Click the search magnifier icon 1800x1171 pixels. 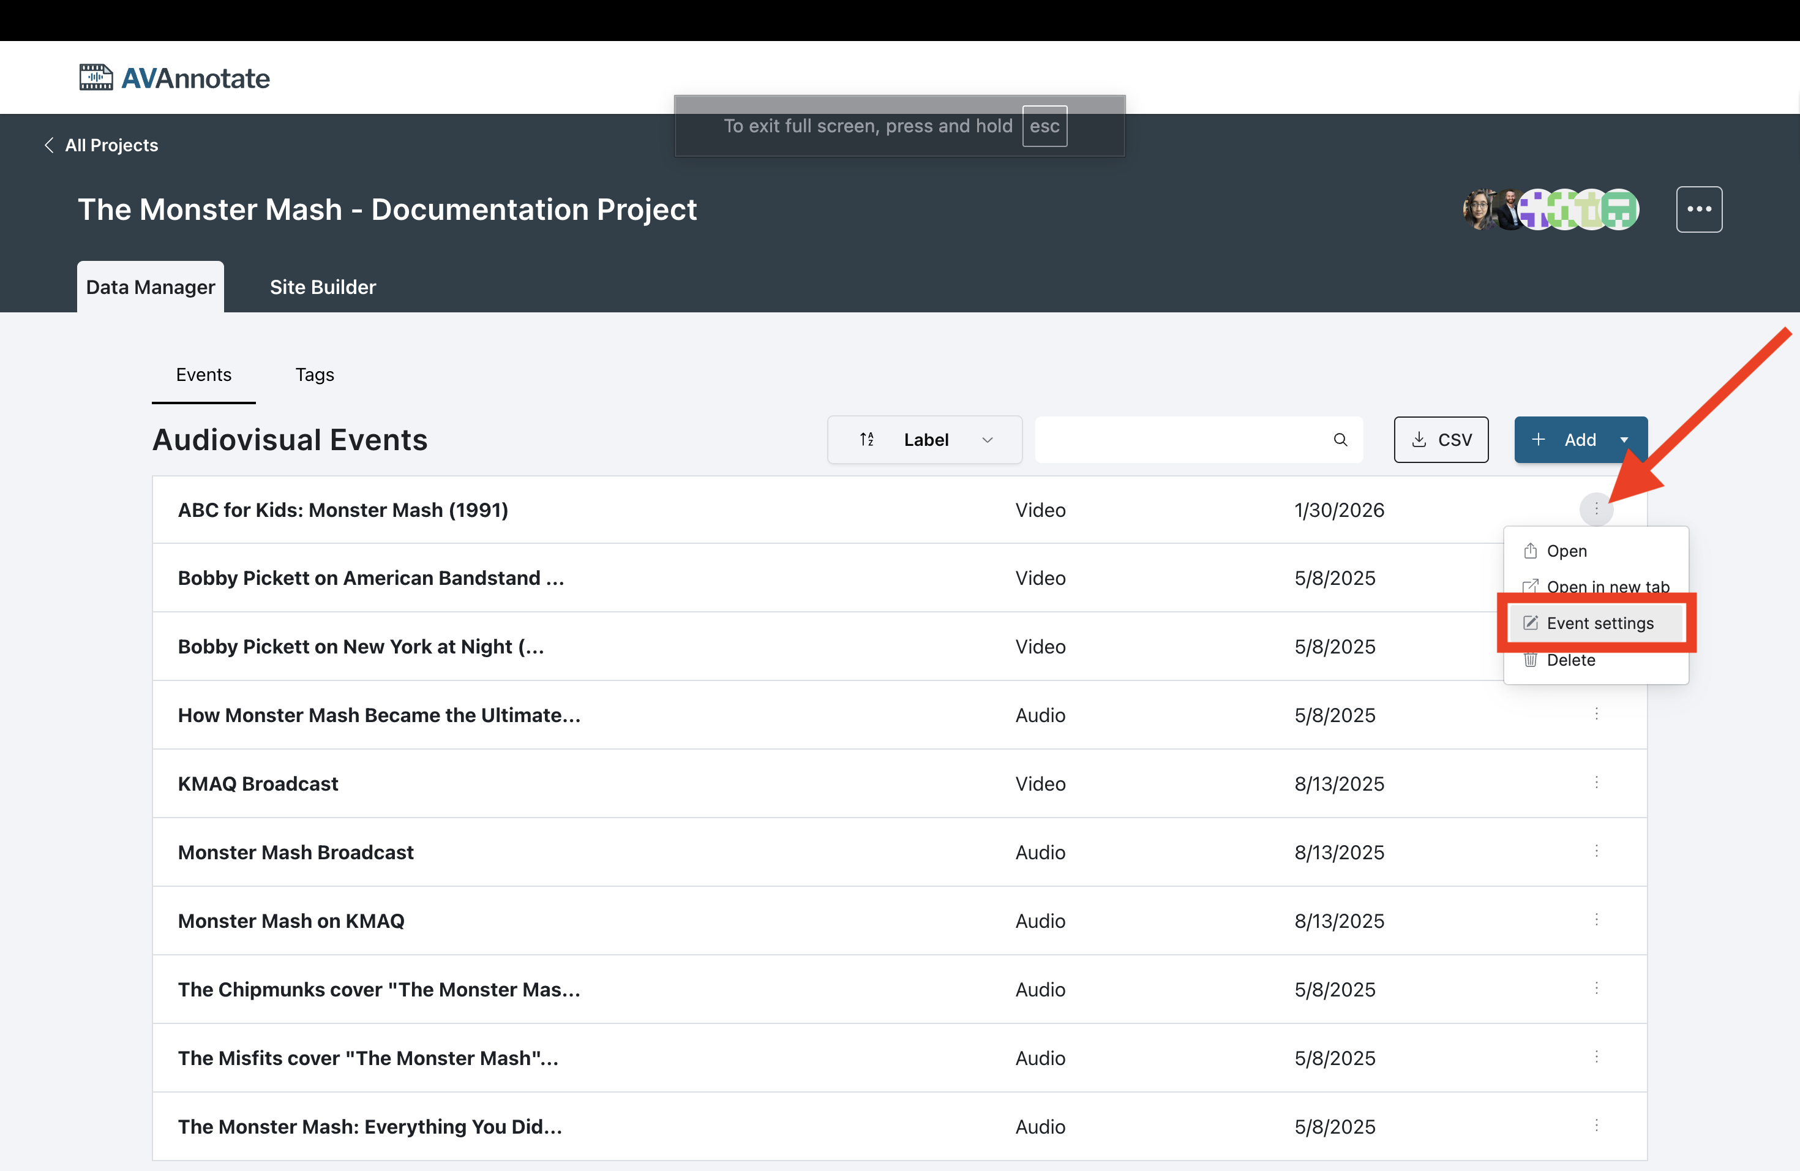coord(1340,440)
